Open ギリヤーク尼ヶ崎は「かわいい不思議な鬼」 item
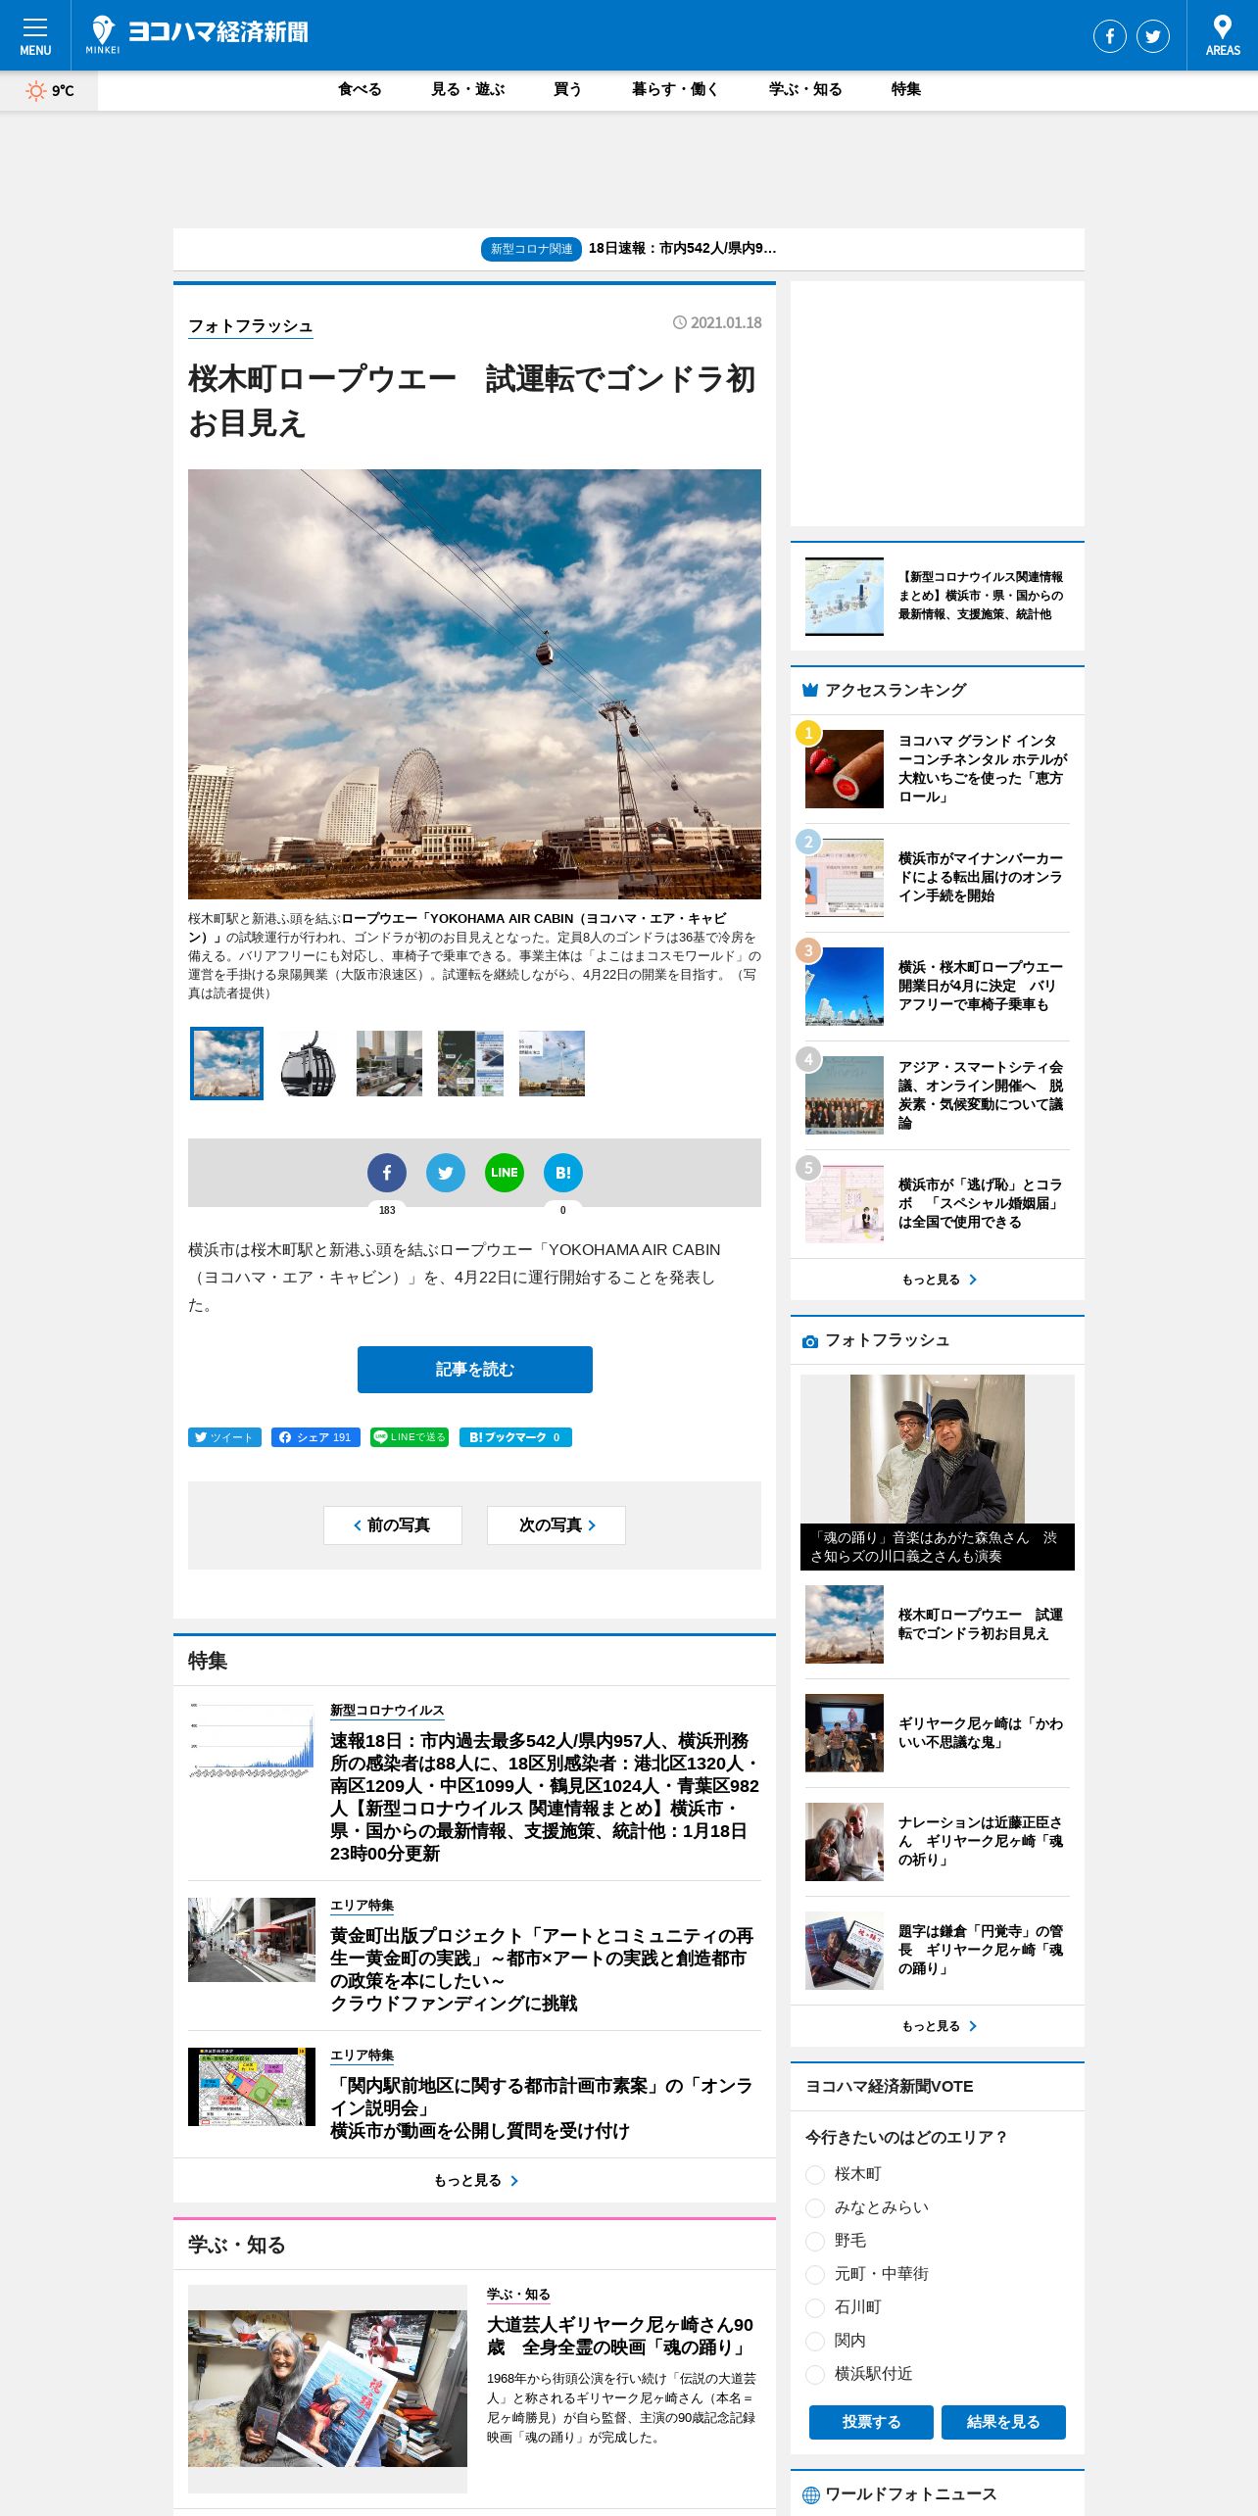 click(x=938, y=1733)
